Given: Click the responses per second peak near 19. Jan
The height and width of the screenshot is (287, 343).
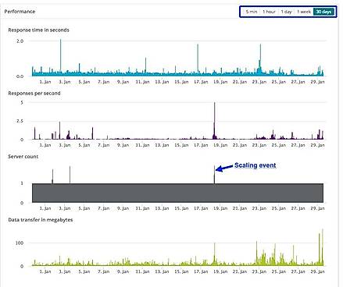Looking at the screenshot, I should click(x=215, y=119).
